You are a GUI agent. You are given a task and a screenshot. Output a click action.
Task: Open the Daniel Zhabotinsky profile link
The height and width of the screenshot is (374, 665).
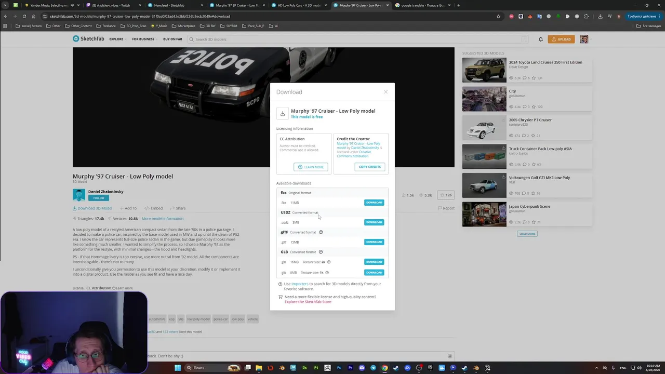pos(106,192)
